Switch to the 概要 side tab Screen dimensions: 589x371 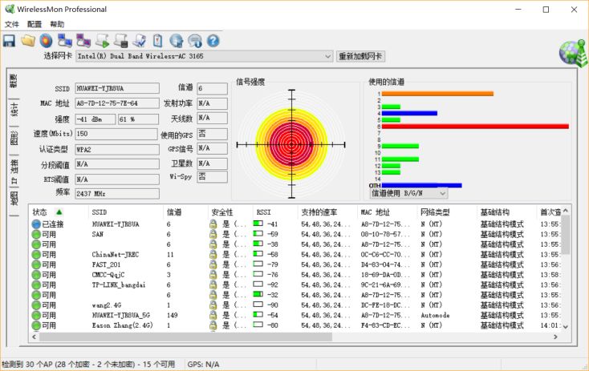pyautogui.click(x=14, y=82)
